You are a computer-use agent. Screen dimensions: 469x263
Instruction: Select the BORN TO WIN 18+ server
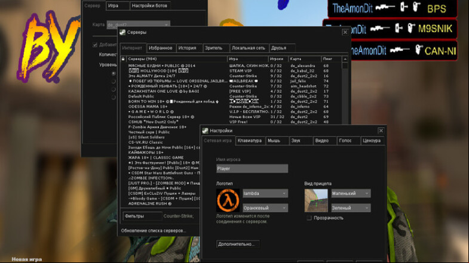click(231, 101)
